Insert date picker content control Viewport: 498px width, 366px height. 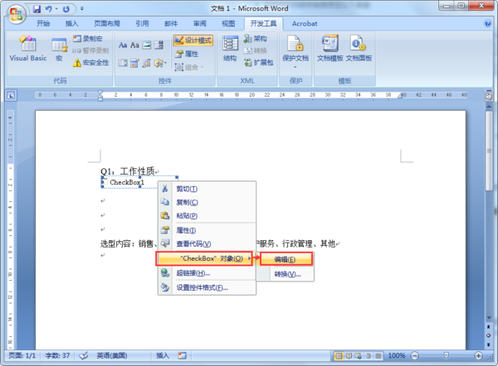(x=134, y=63)
